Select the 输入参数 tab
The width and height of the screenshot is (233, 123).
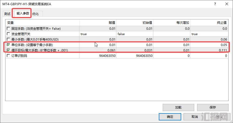[23, 13]
